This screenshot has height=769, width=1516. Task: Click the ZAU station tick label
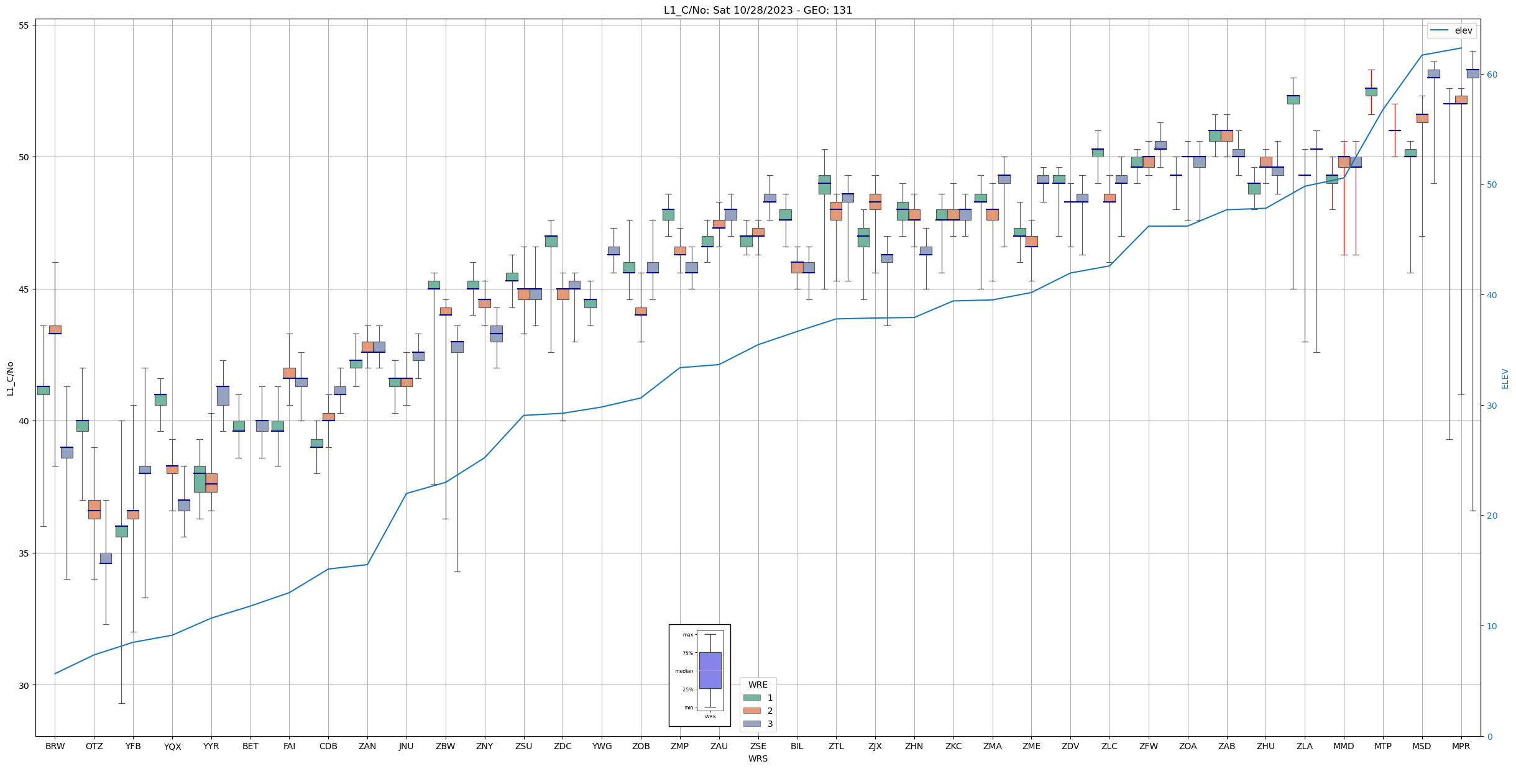coord(719,746)
